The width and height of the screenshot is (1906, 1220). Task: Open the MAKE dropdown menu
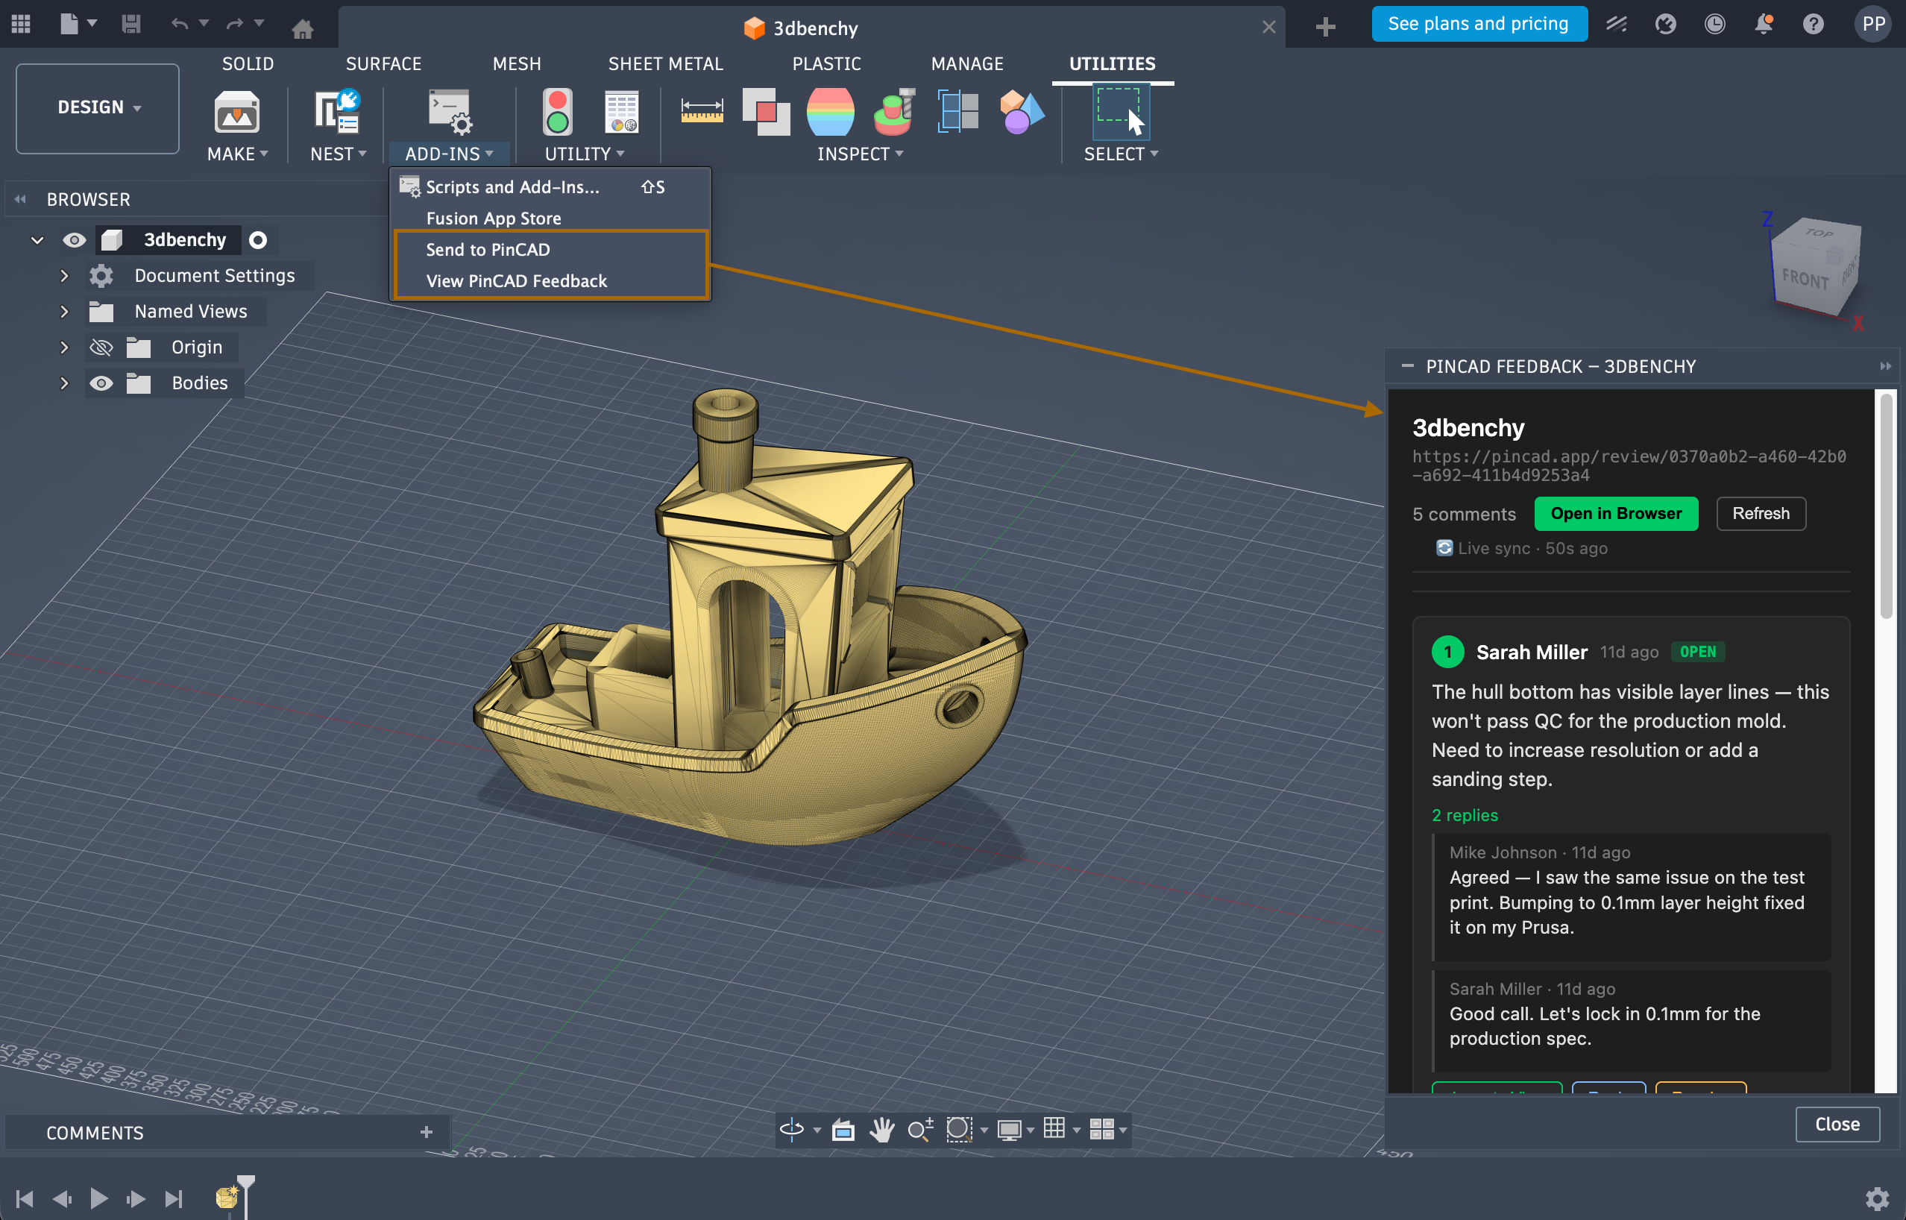click(237, 154)
